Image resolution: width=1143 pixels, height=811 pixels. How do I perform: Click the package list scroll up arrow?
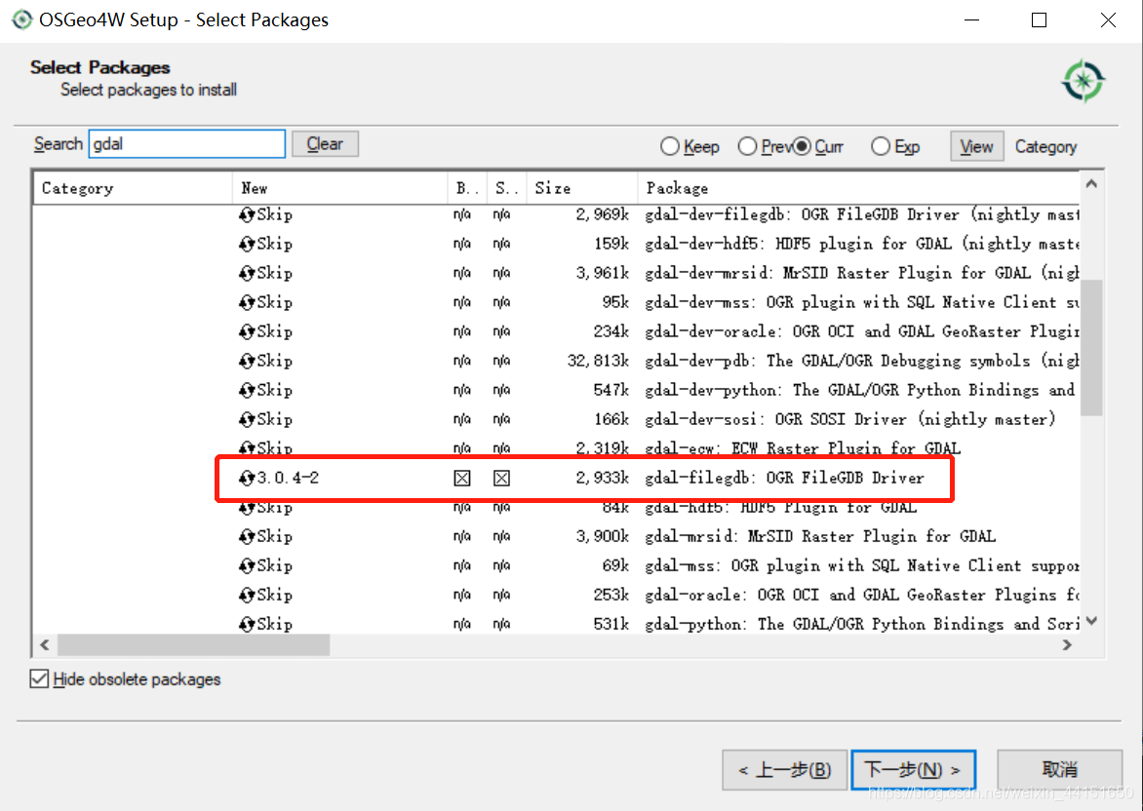click(x=1091, y=184)
